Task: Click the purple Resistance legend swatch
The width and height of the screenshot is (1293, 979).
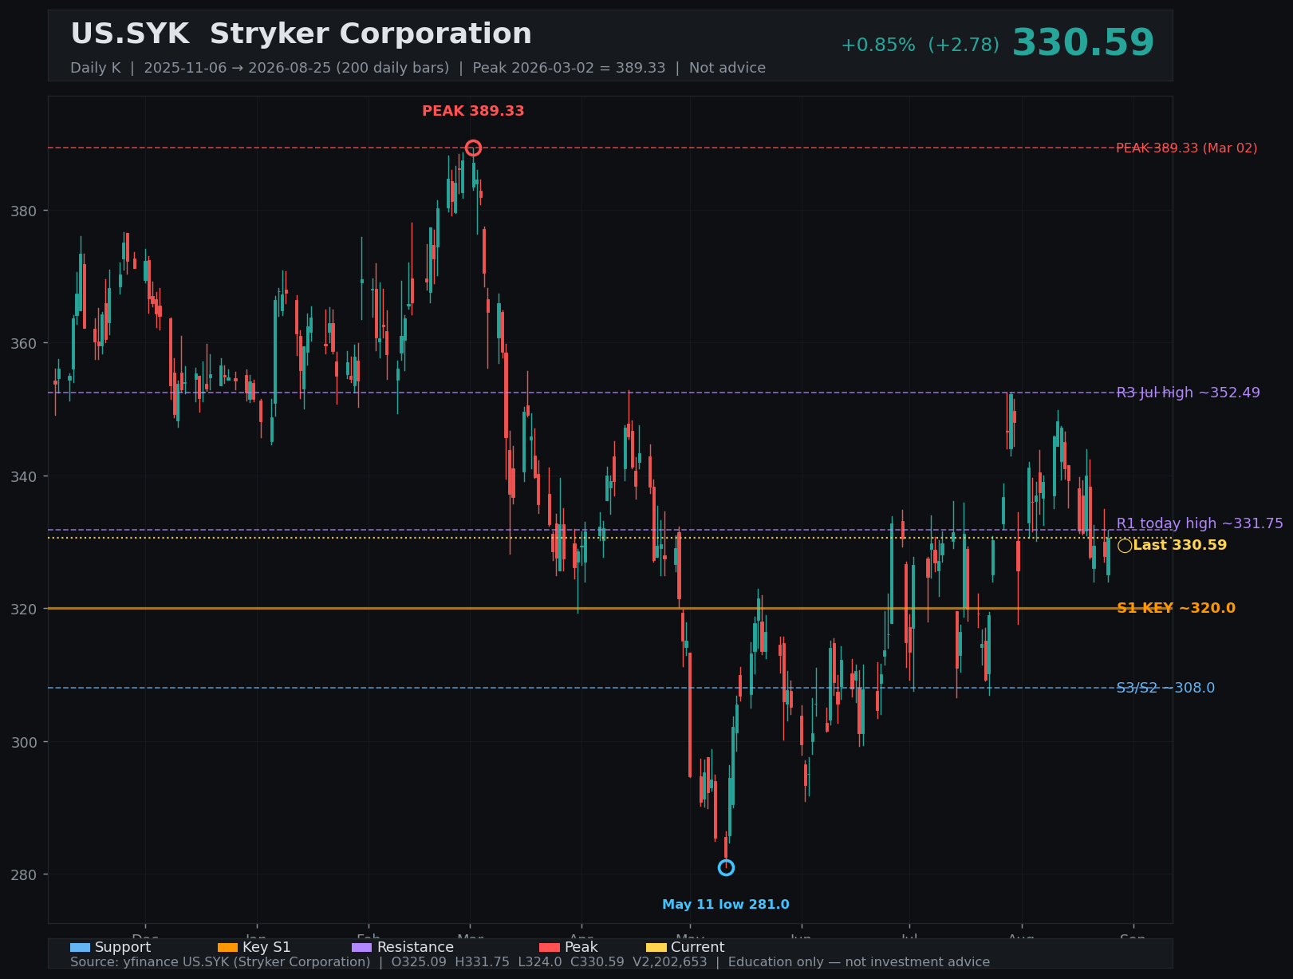Action: coord(361,947)
